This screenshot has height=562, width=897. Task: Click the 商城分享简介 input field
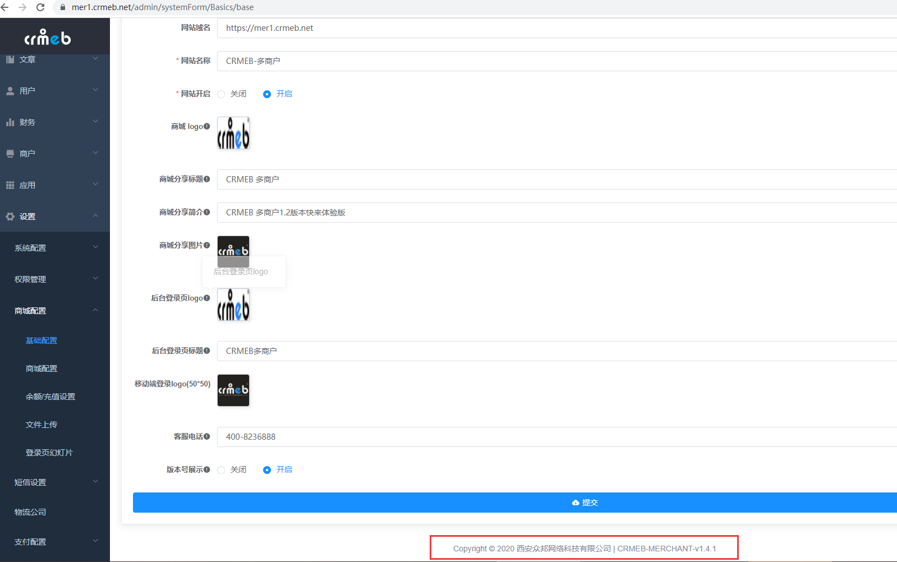[x=557, y=213]
